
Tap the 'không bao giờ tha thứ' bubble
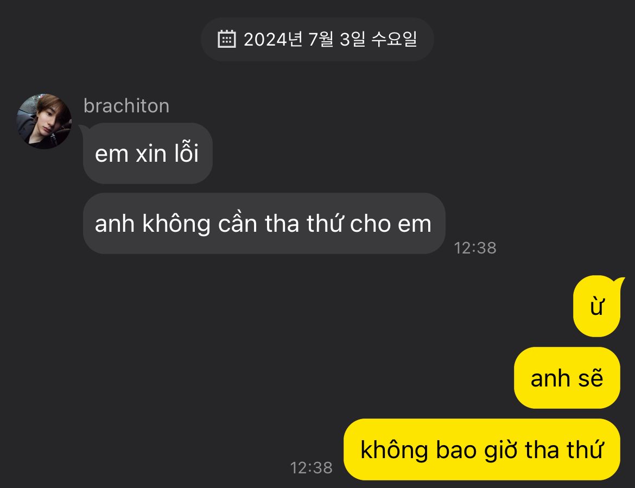pos(482,449)
